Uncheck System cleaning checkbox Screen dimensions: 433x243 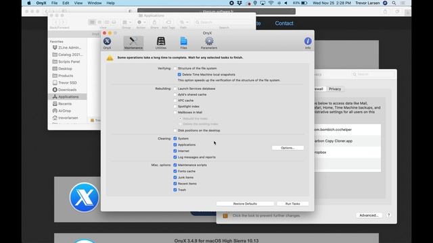tap(175, 138)
